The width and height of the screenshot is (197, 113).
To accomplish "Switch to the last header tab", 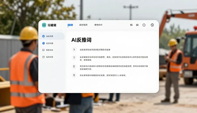I will (x=98, y=25).
